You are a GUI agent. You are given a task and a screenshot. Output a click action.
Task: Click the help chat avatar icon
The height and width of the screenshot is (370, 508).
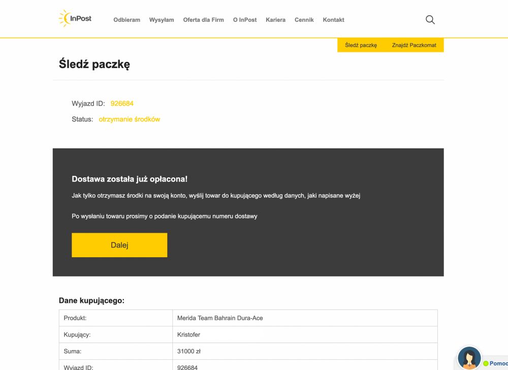(x=469, y=358)
